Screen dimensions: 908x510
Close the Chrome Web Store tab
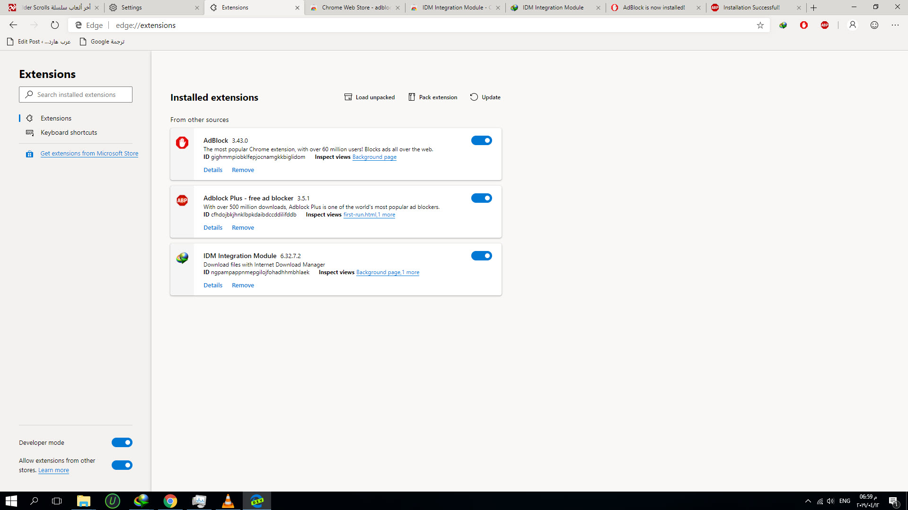point(397,8)
